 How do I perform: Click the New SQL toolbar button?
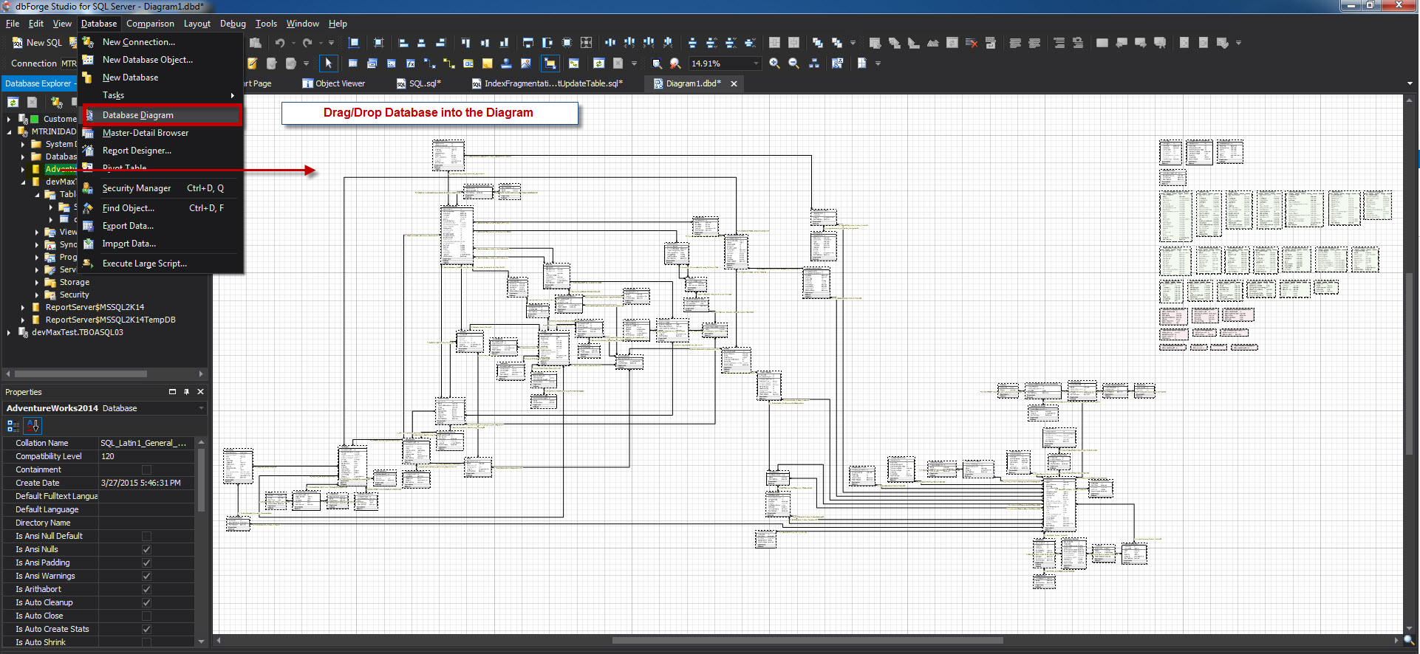pos(37,43)
